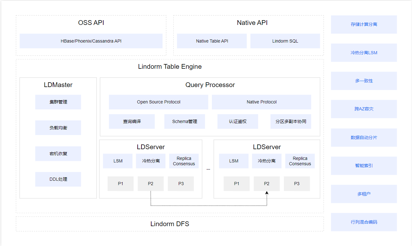This screenshot has height=246, width=412.
Task: Click the HBase/Phoenix/Cassandra API box
Action: (x=91, y=41)
